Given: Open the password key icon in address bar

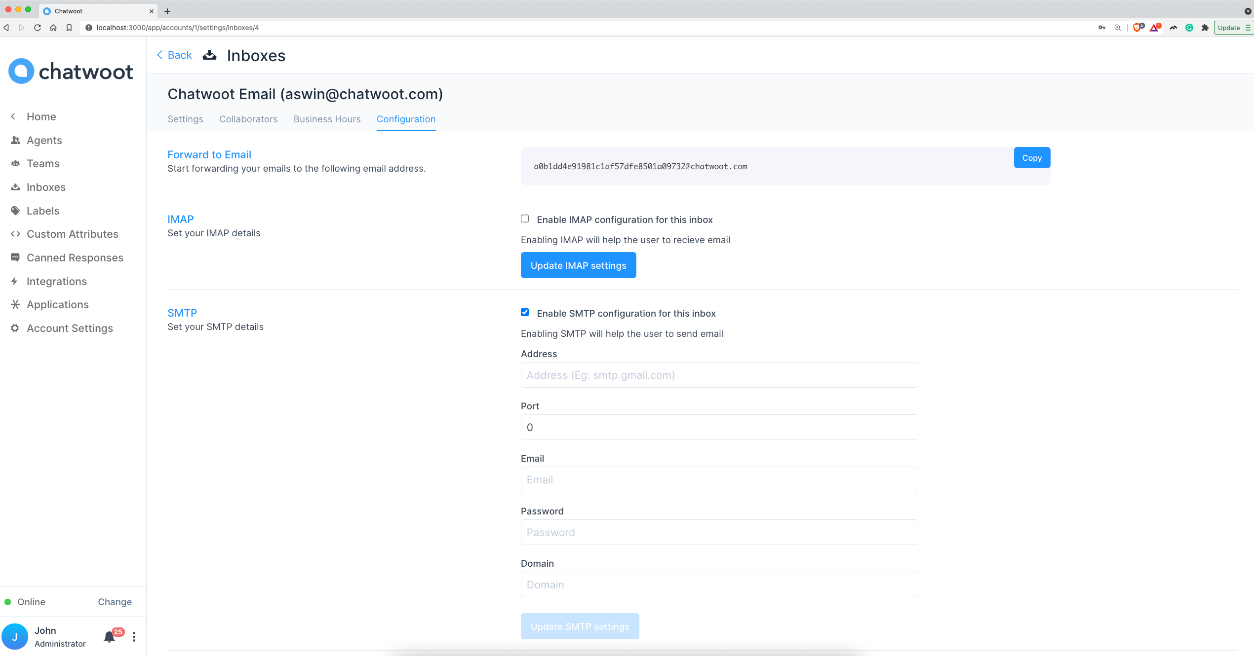Looking at the screenshot, I should pyautogui.click(x=1102, y=28).
